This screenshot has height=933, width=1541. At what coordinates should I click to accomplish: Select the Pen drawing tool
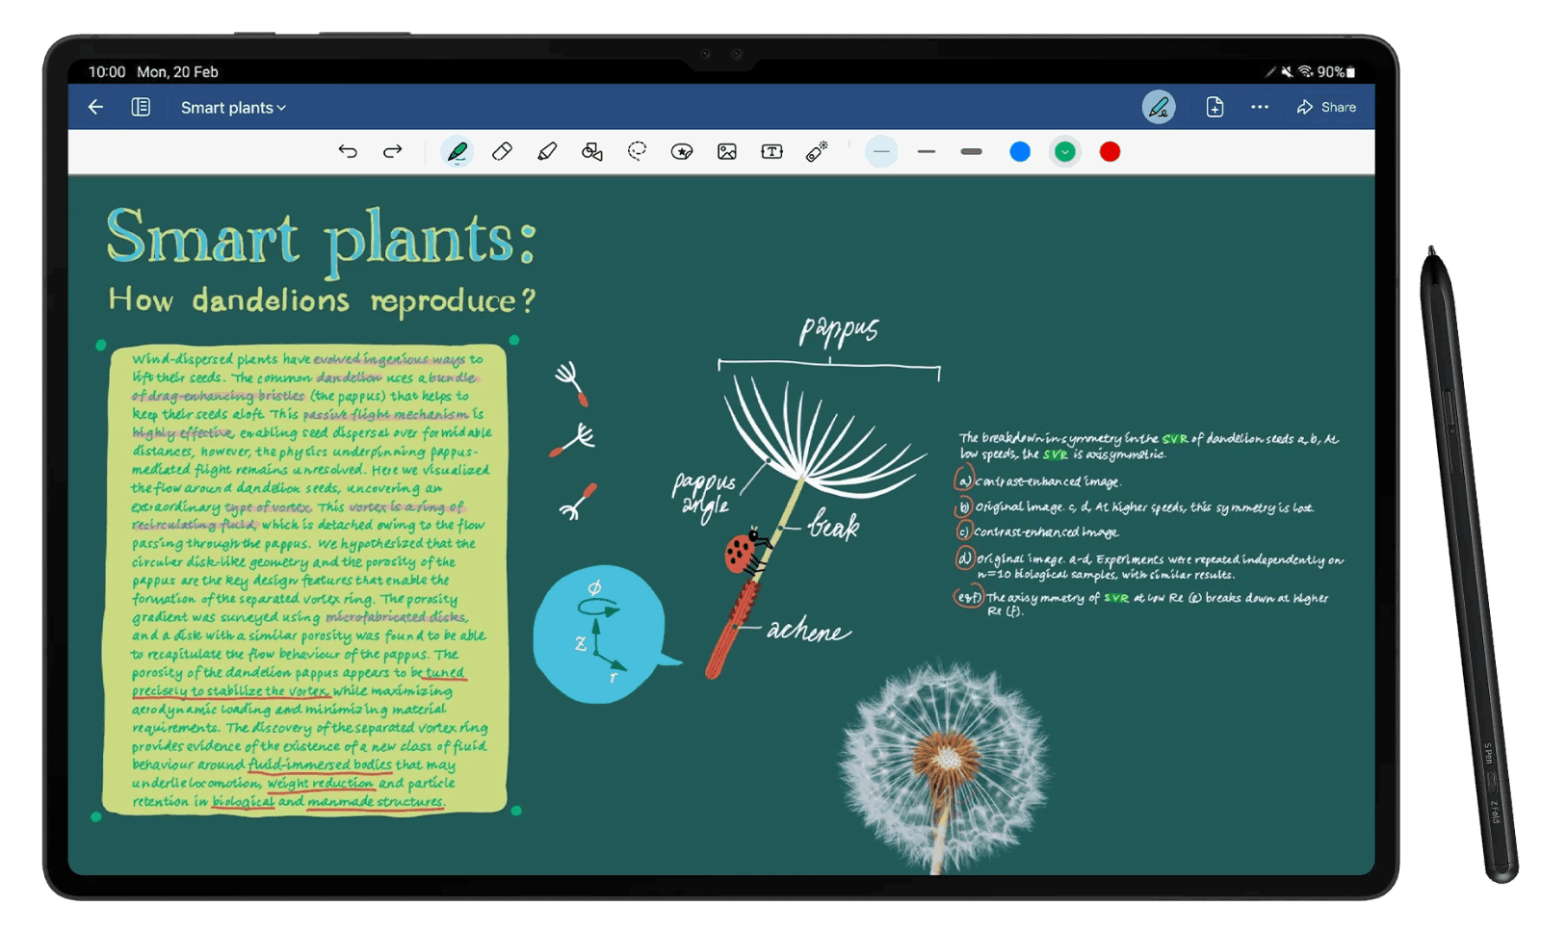pyautogui.click(x=457, y=151)
